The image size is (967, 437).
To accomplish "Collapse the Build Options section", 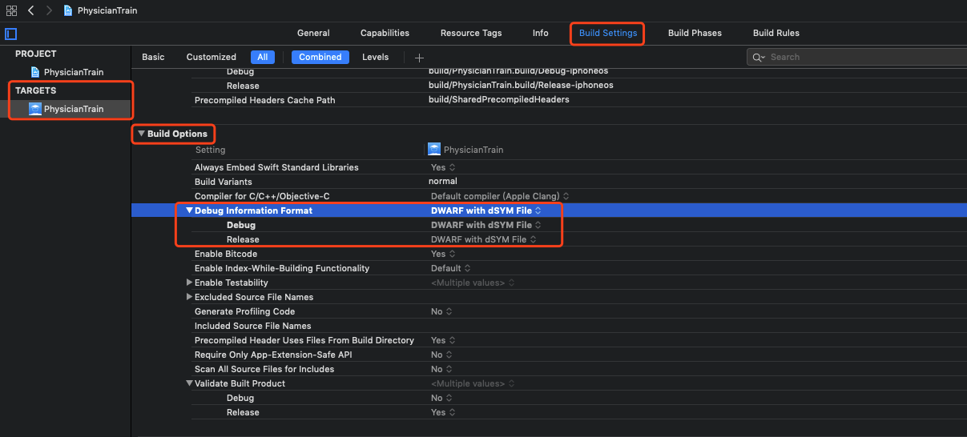I will 142,134.
